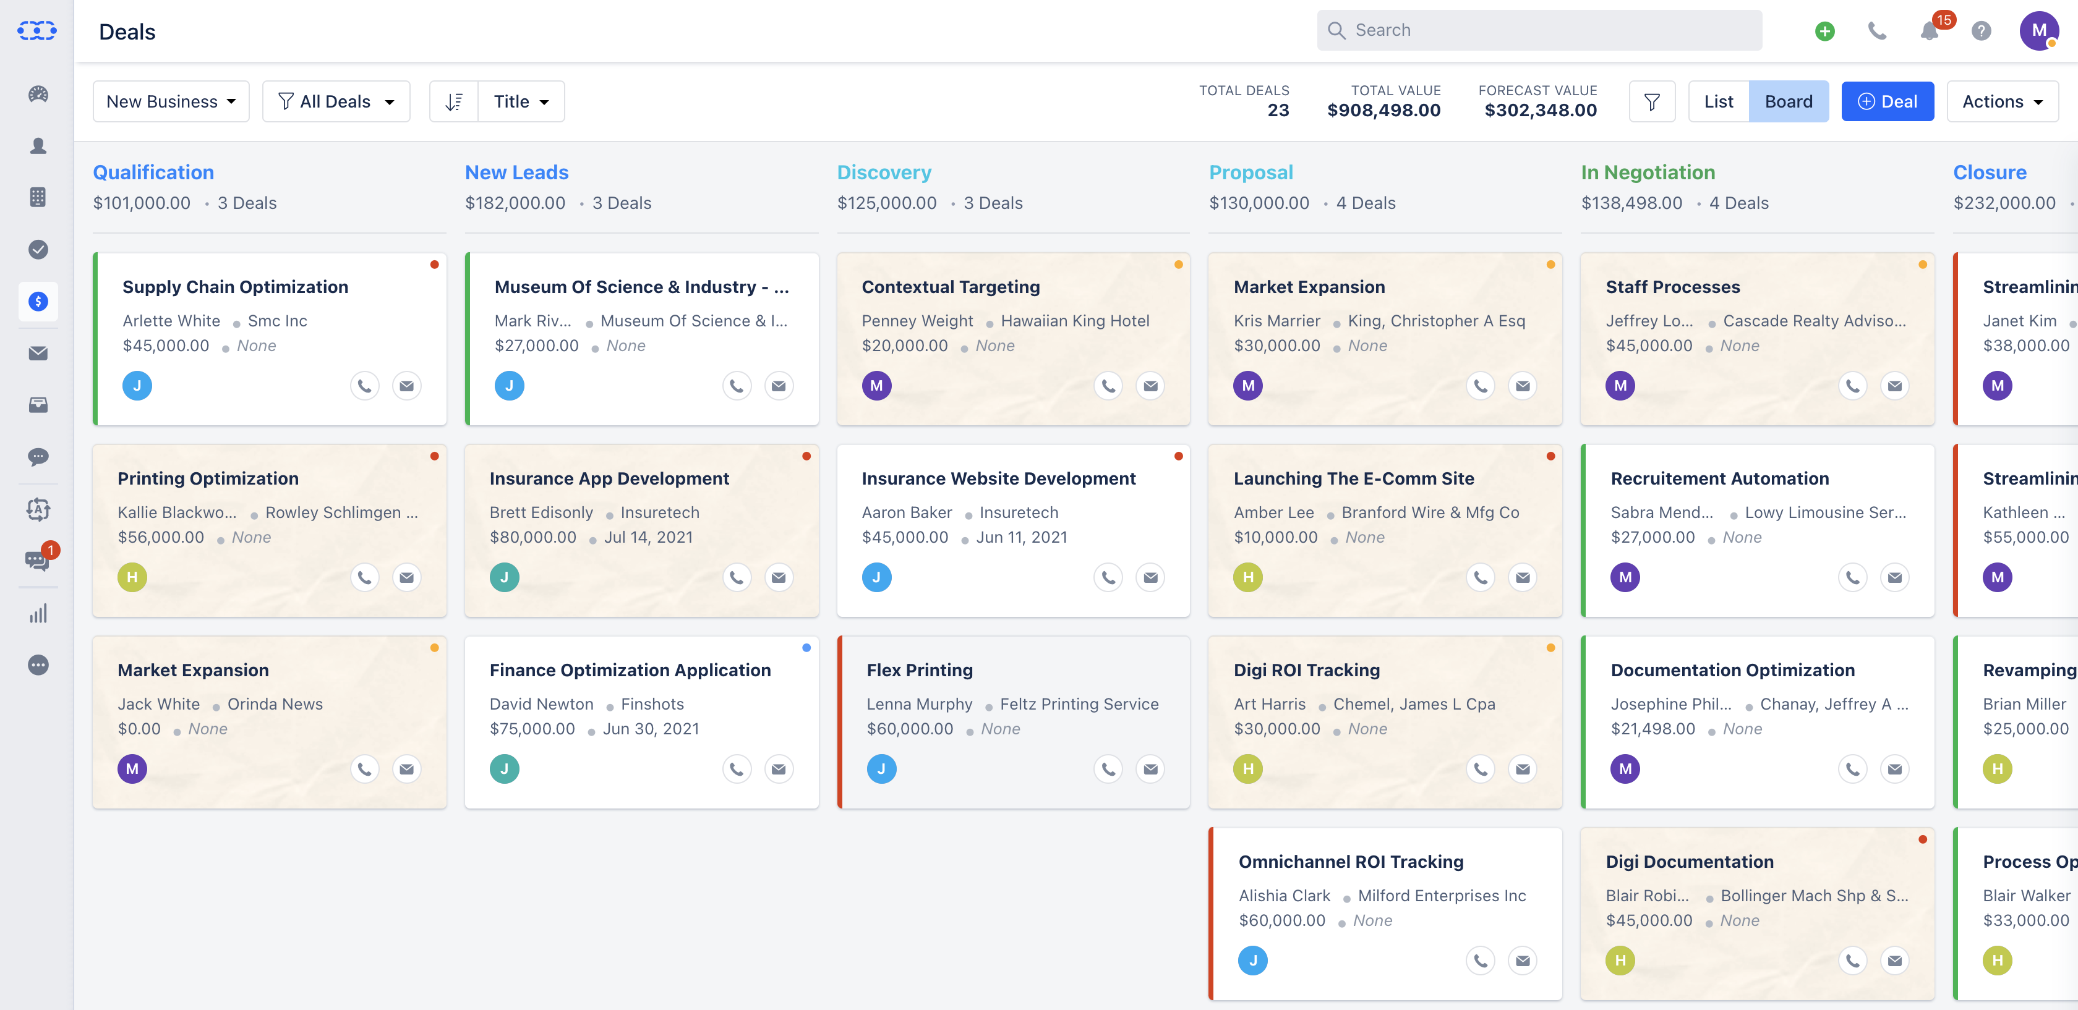This screenshot has width=2078, height=1010.
Task: Click close date Jul 14, 2021
Action: [649, 538]
